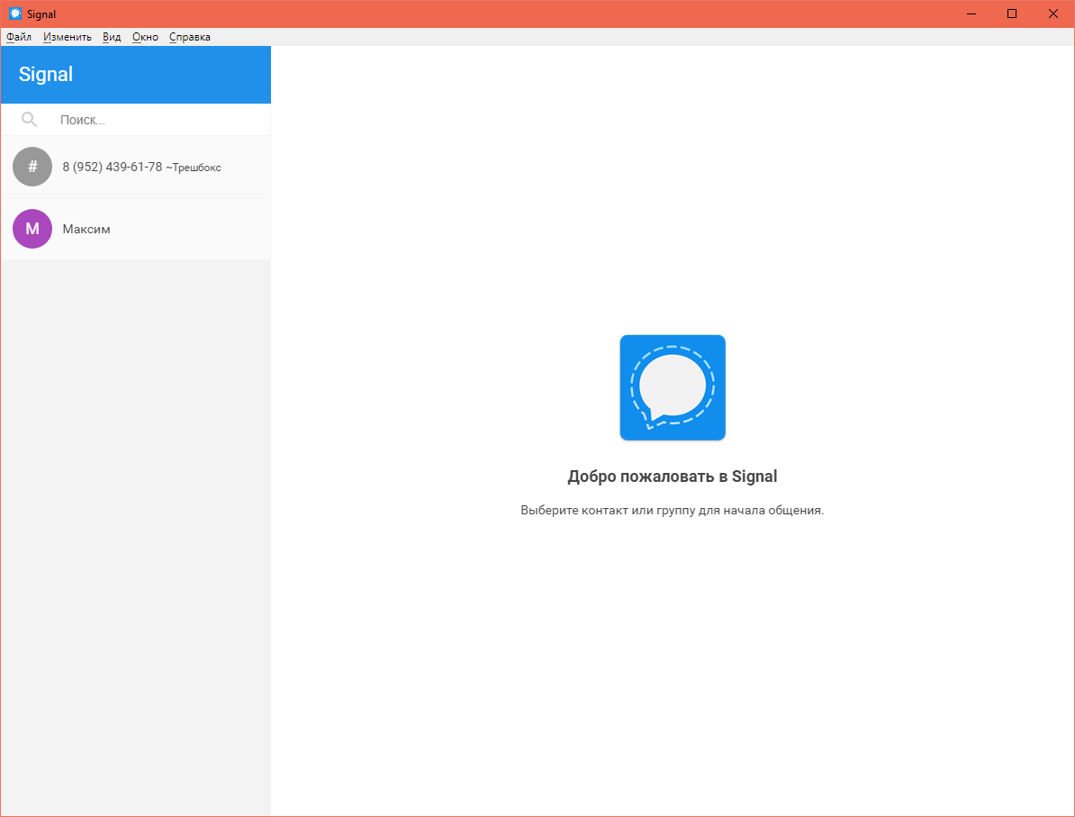The height and width of the screenshot is (817, 1075).
Task: Open the Окно menu
Action: (x=145, y=37)
